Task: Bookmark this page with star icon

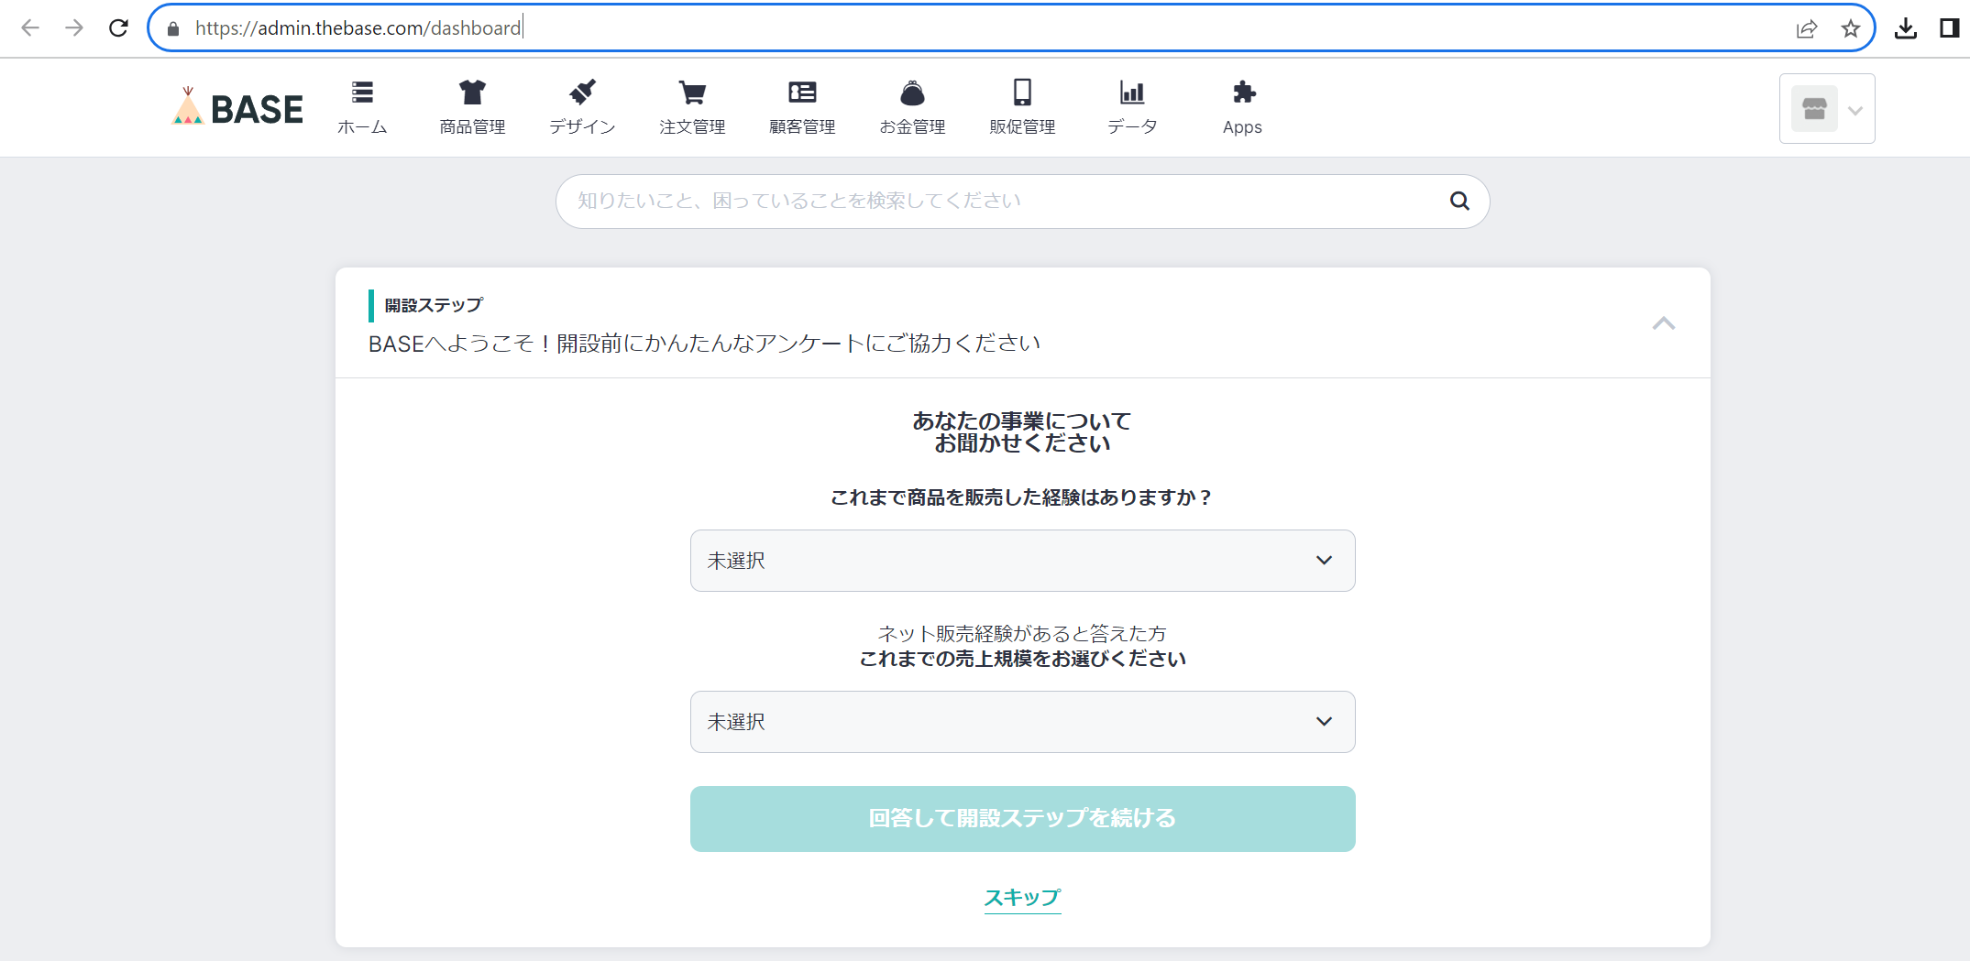Action: coord(1850,28)
